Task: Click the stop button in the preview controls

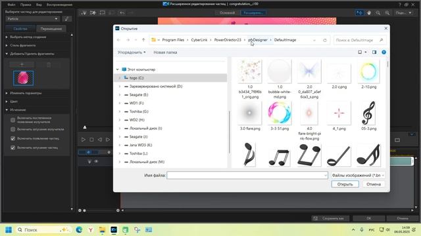Action: click(91, 140)
